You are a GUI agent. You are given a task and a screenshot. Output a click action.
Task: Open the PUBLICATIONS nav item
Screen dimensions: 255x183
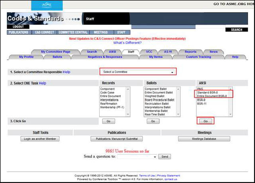pyautogui.click(x=19, y=32)
